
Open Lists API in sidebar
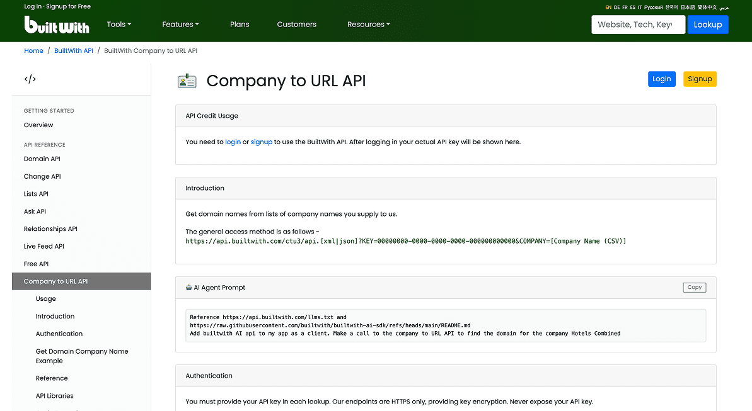click(36, 194)
